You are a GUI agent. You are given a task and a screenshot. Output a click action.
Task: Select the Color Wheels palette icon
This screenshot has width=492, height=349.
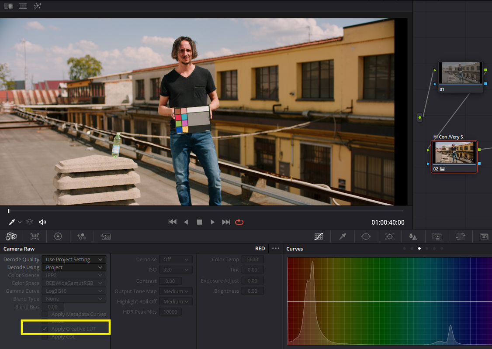point(58,236)
